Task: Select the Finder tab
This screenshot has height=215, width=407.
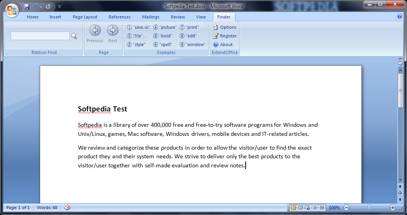Action: [224, 17]
